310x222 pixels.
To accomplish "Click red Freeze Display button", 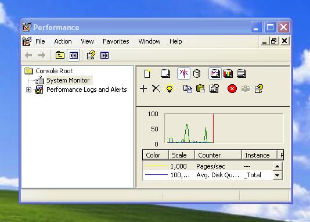I will coord(232,88).
